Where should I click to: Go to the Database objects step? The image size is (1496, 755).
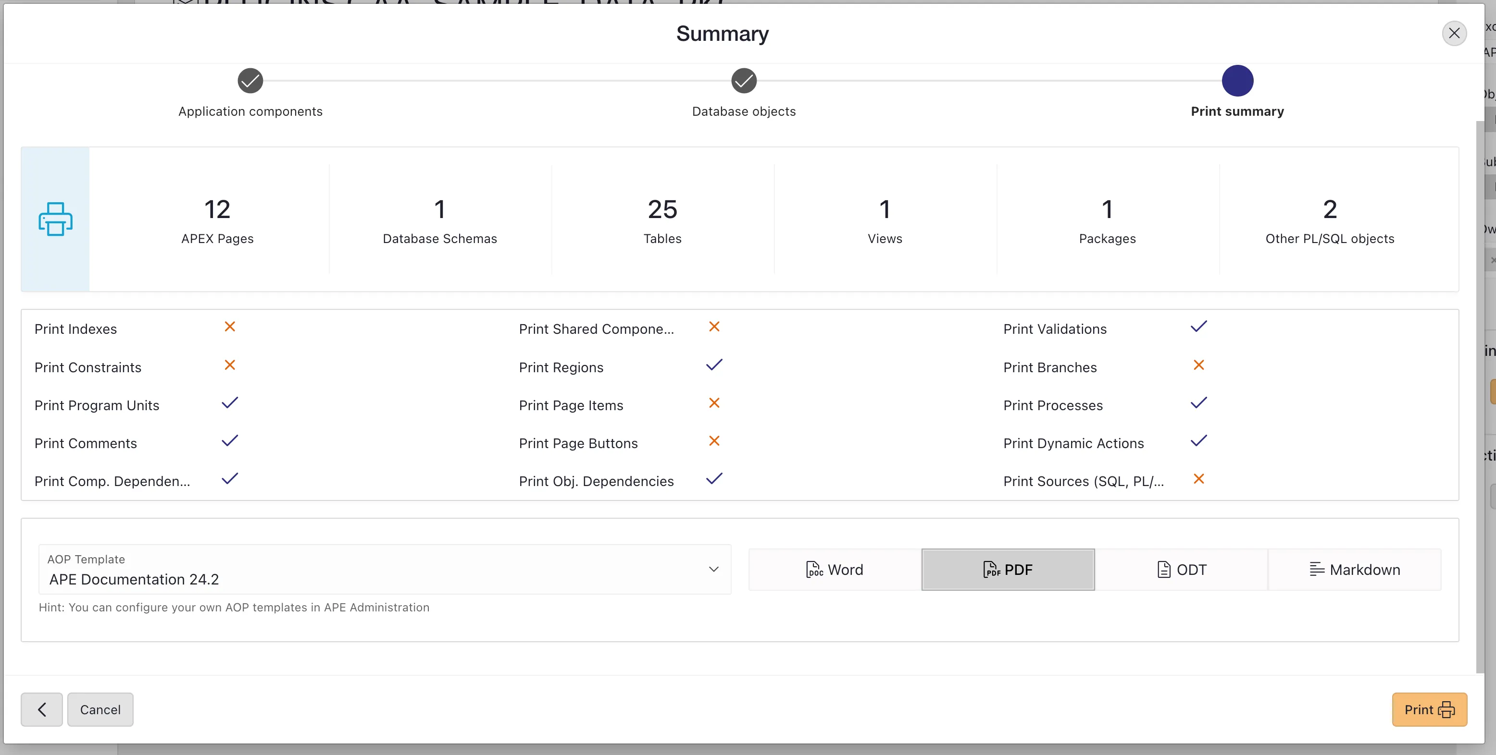tap(743, 81)
